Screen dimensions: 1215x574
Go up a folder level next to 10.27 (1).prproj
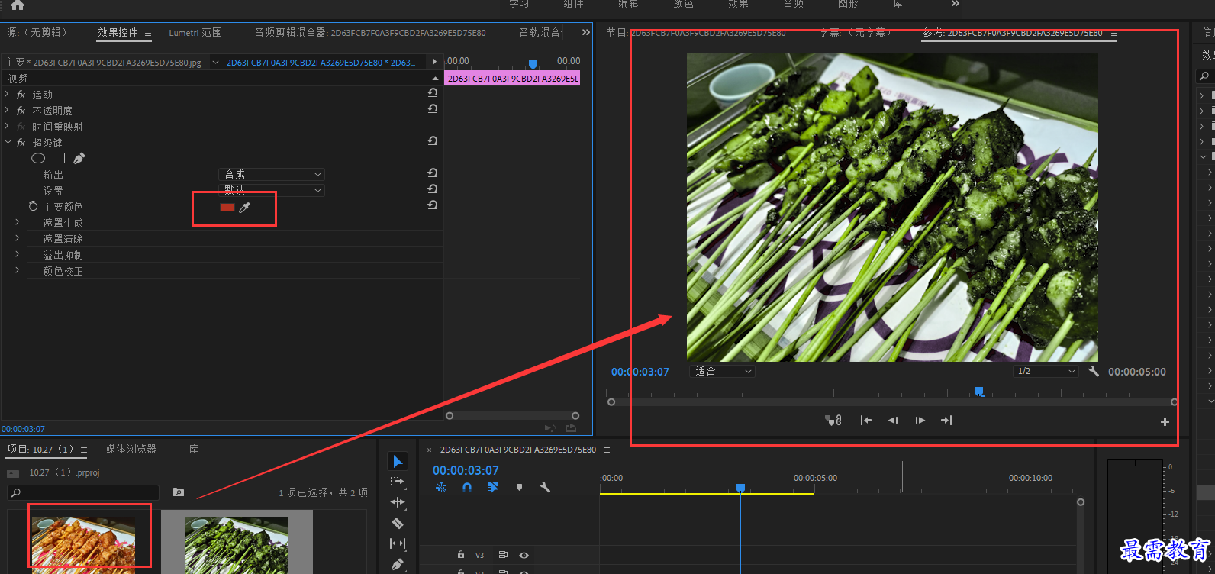tap(13, 473)
